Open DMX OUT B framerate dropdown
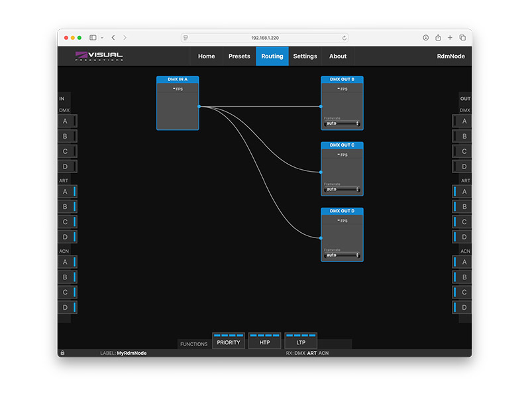Viewport: 530px width, 398px height. [342, 123]
